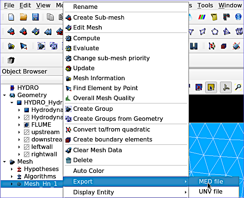Open the Tools menu
Screen dimensions: 244x198
[205, 6]
